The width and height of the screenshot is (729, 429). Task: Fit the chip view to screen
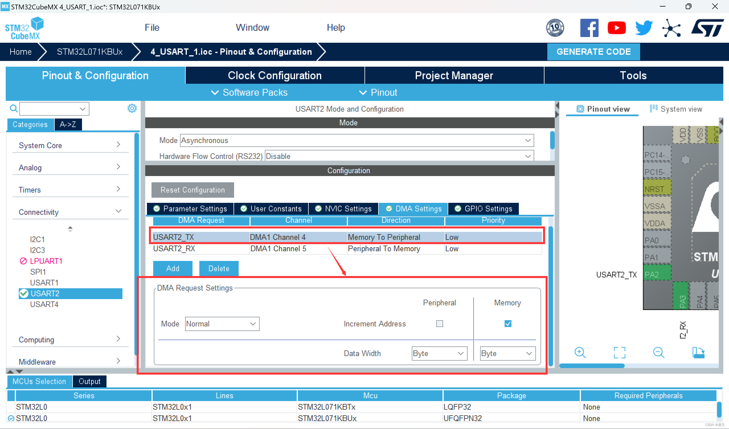[619, 352]
